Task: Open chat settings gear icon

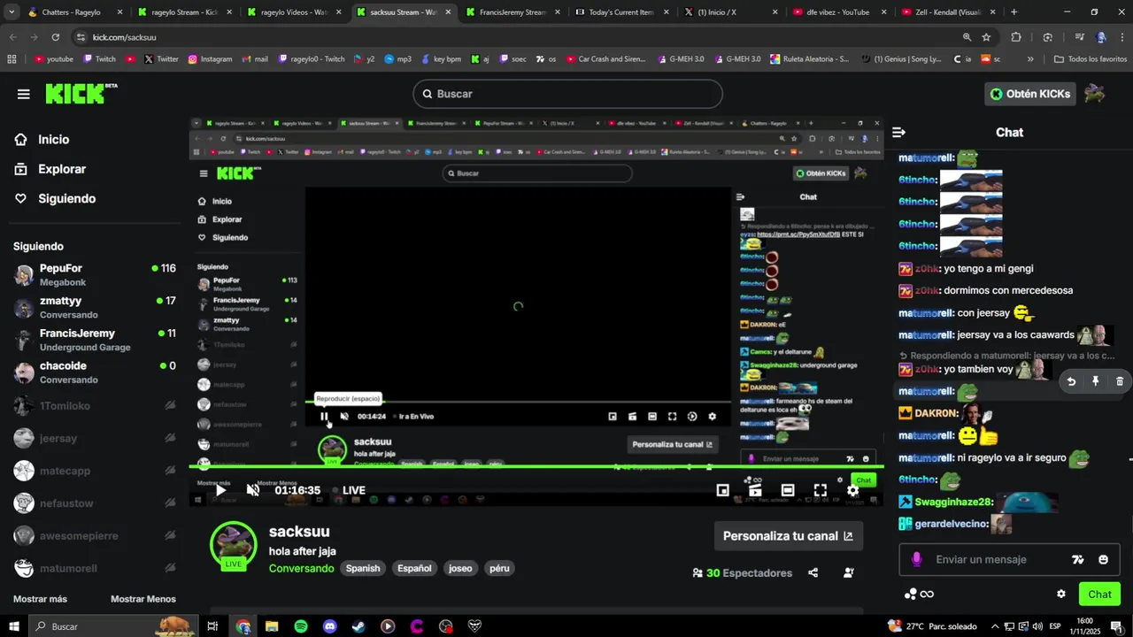Action: point(1061,594)
